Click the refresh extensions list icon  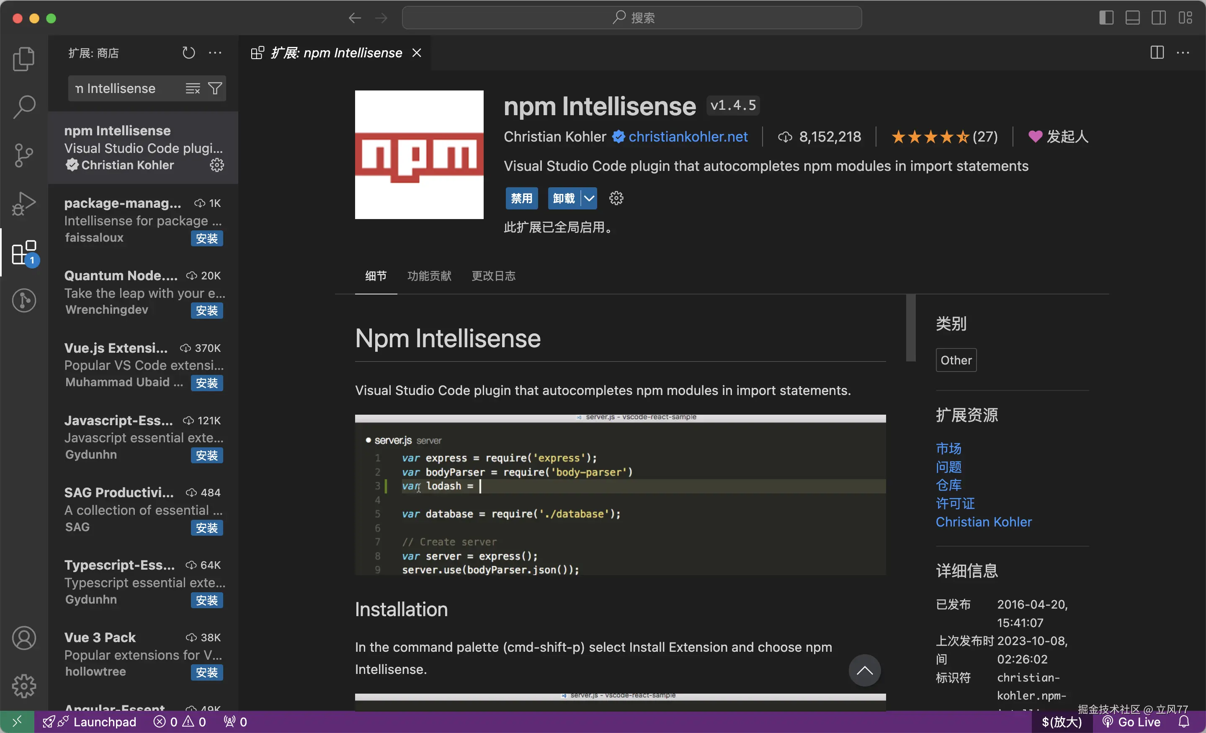pyautogui.click(x=188, y=53)
